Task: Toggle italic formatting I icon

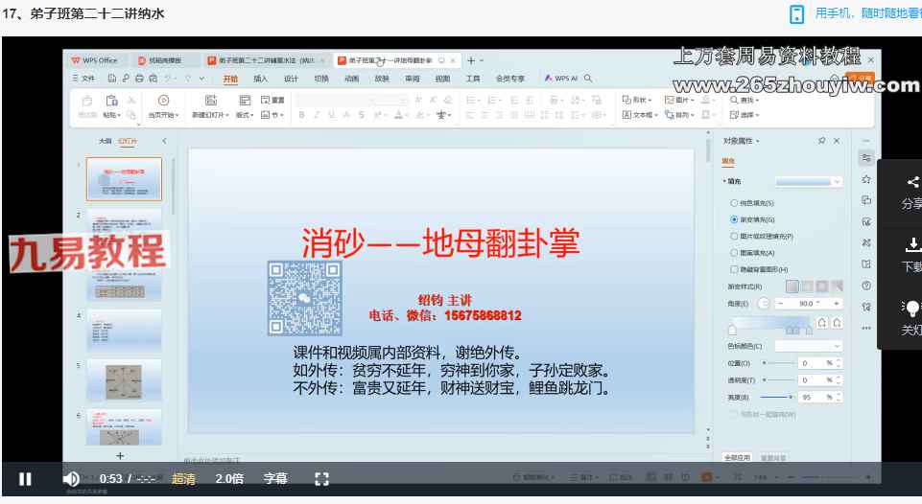Action: 317,115
